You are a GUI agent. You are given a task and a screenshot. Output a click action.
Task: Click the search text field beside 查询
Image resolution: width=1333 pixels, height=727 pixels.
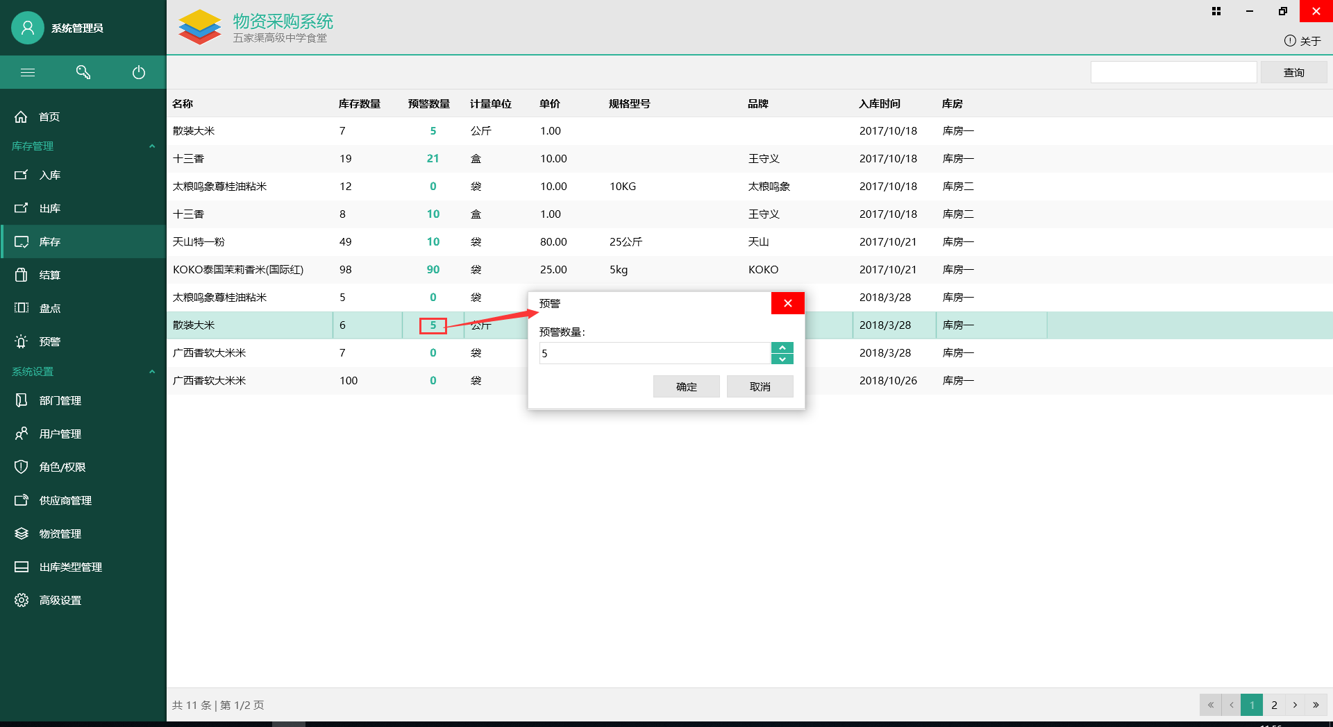click(x=1173, y=72)
